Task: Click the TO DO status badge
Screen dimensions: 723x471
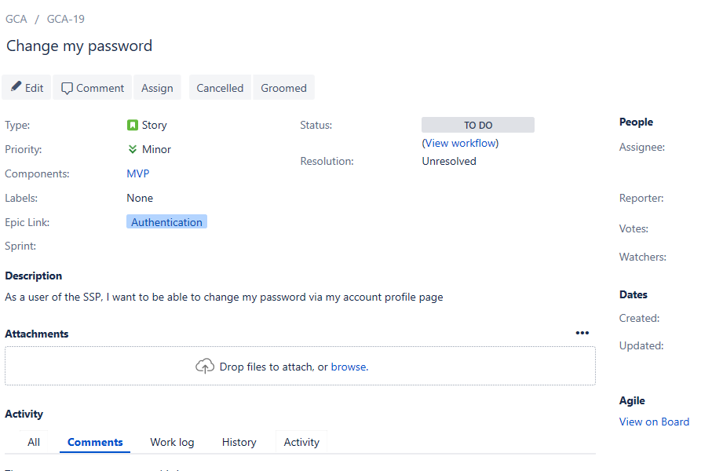Action: tap(478, 125)
